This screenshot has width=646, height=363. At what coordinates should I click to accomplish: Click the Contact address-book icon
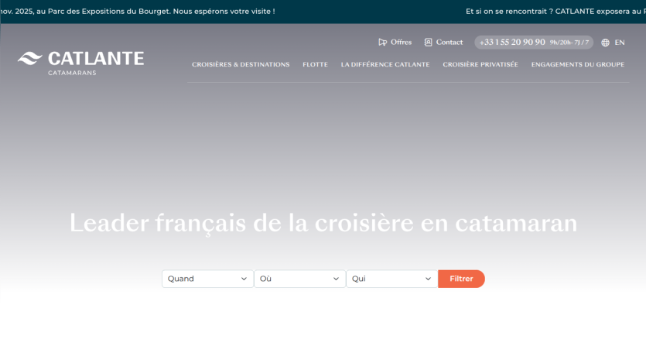coord(429,43)
